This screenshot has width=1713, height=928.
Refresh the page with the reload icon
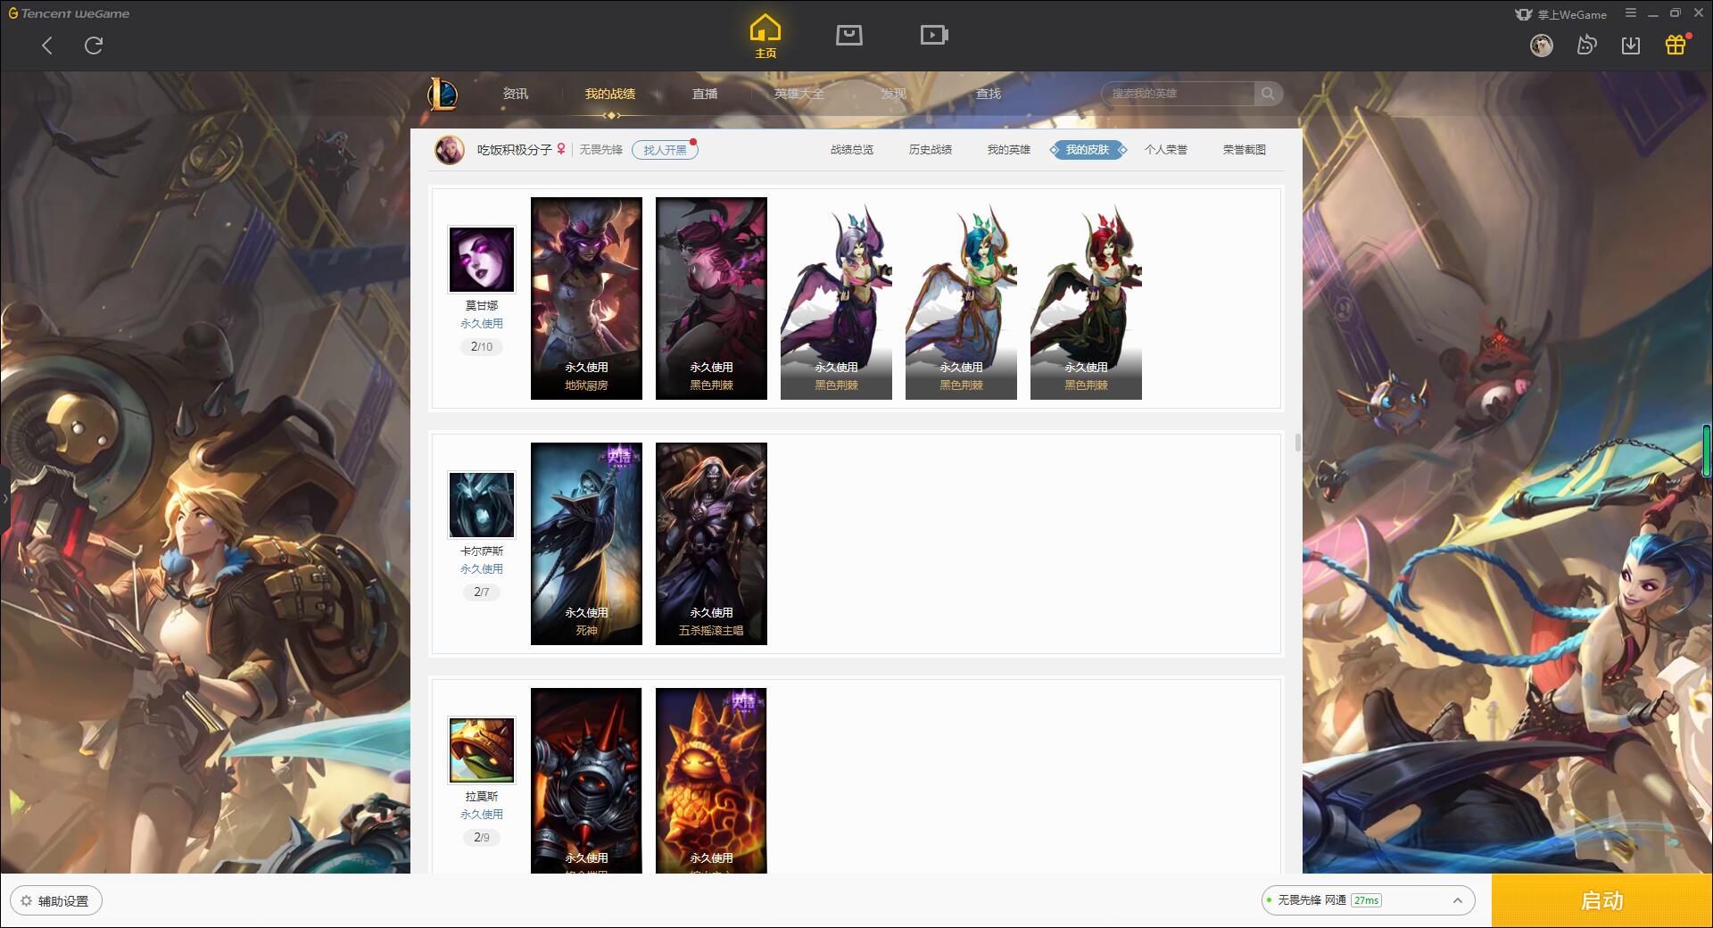(94, 46)
